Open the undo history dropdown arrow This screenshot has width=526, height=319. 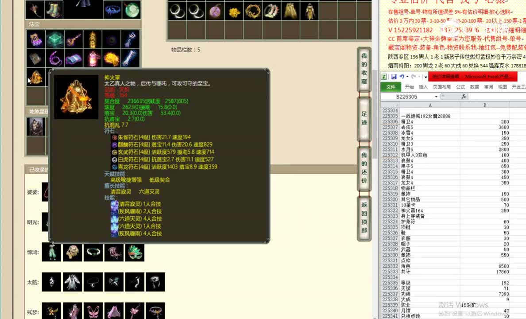(407, 77)
